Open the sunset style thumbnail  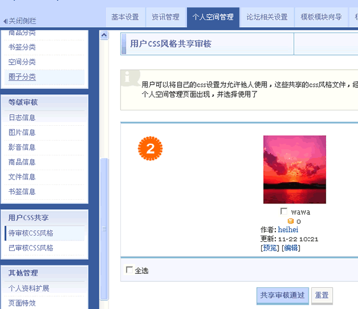[294, 170]
